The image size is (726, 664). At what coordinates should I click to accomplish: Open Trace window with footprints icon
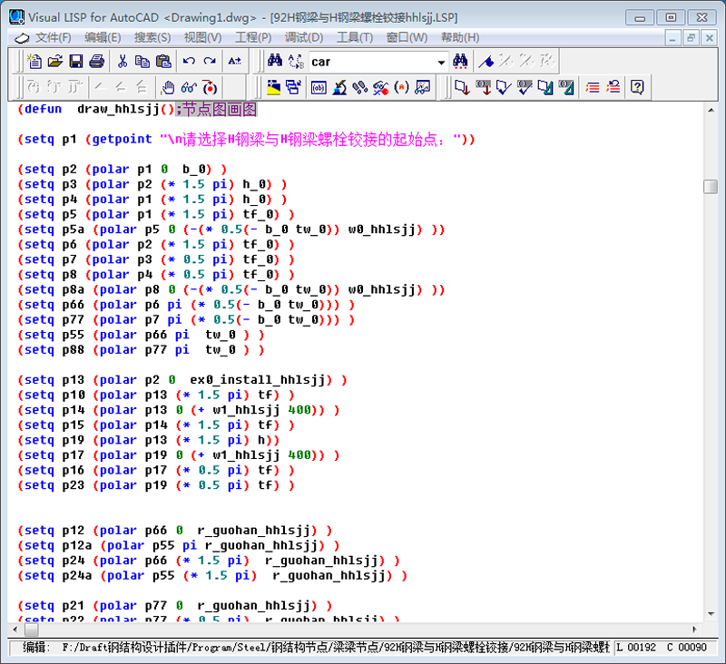pyautogui.click(x=359, y=87)
